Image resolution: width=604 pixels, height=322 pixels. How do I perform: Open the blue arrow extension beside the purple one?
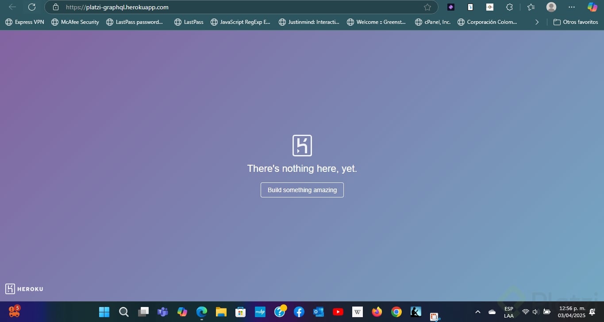[470, 7]
